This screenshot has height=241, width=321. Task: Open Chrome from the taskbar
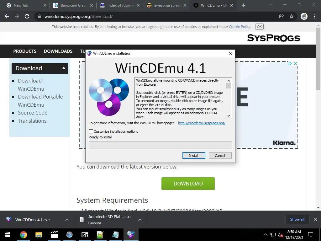point(23,235)
